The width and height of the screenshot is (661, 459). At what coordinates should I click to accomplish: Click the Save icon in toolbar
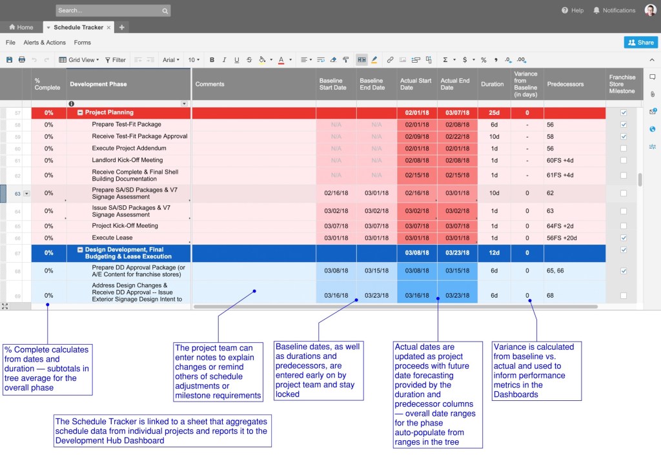pos(9,60)
